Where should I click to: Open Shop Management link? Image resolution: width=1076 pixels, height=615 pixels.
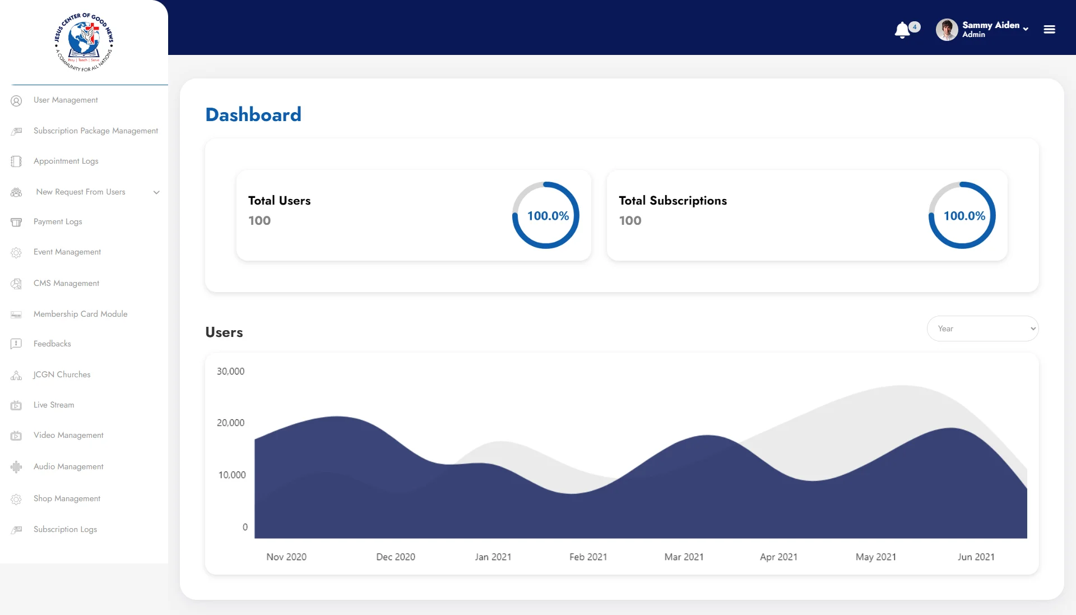pyautogui.click(x=67, y=498)
